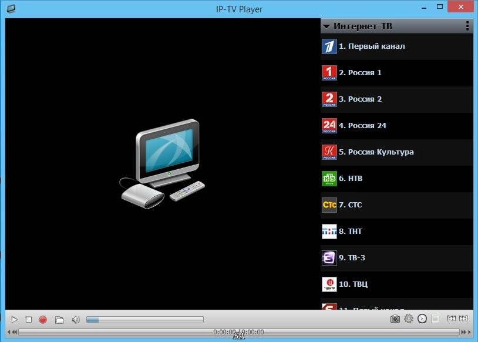Select channel 4. Россия 24
478x342 pixels.
tap(396, 126)
